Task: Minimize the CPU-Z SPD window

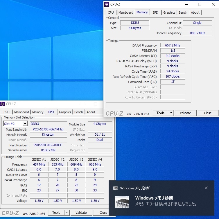Action: point(82,104)
